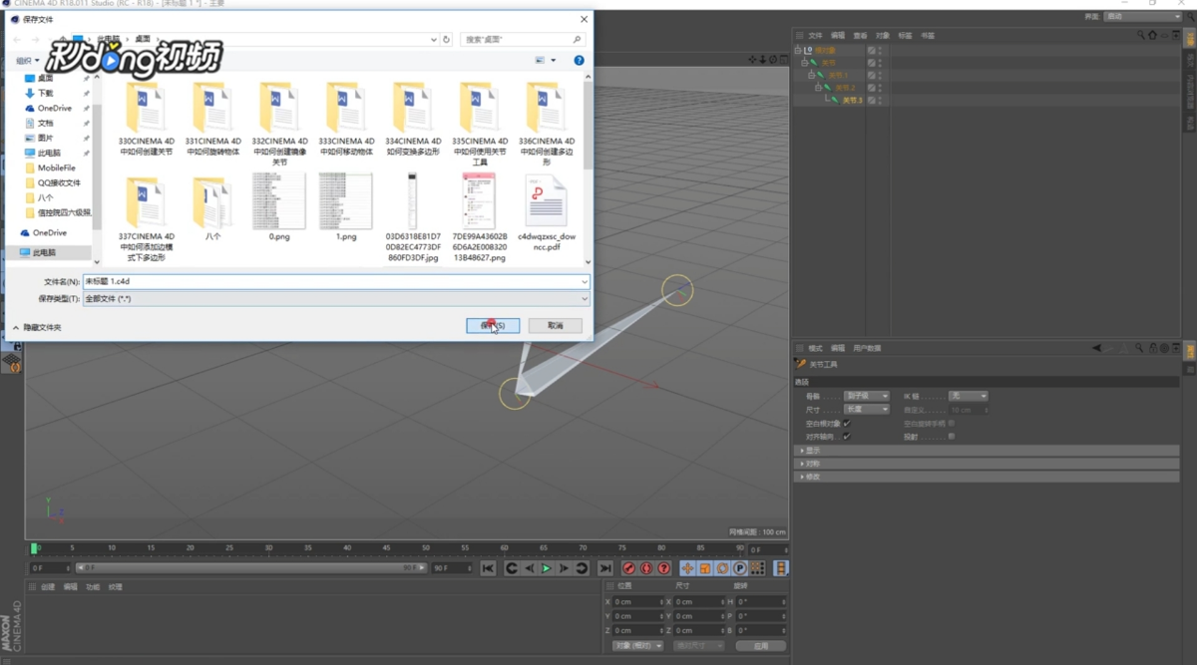Viewport: 1197px width, 665px height.
Task: Select OneDrive pinned in quick access
Action: tap(54, 108)
